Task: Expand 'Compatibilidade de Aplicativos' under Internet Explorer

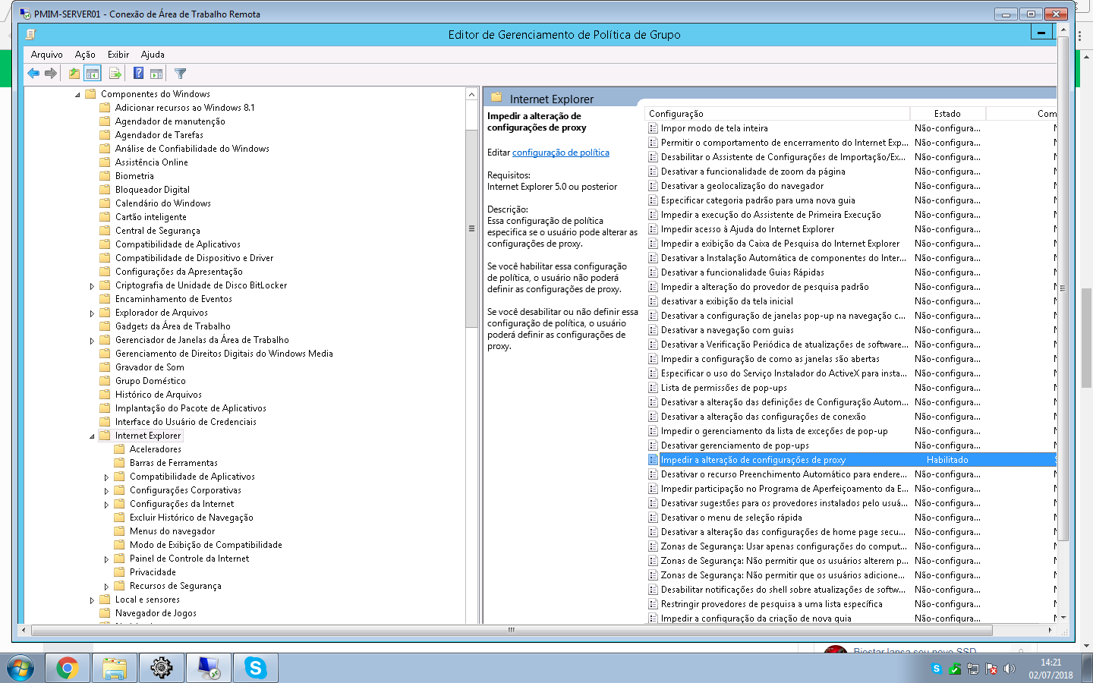Action: point(106,477)
